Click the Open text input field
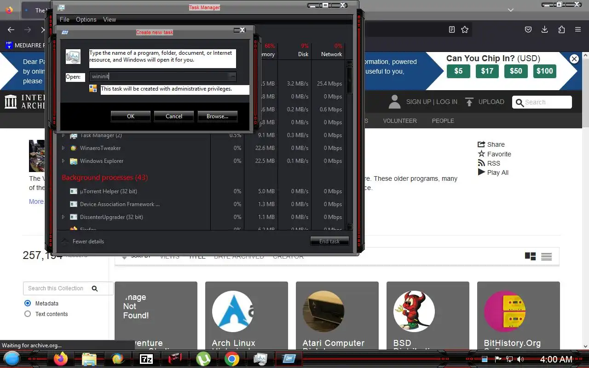 coord(159,76)
